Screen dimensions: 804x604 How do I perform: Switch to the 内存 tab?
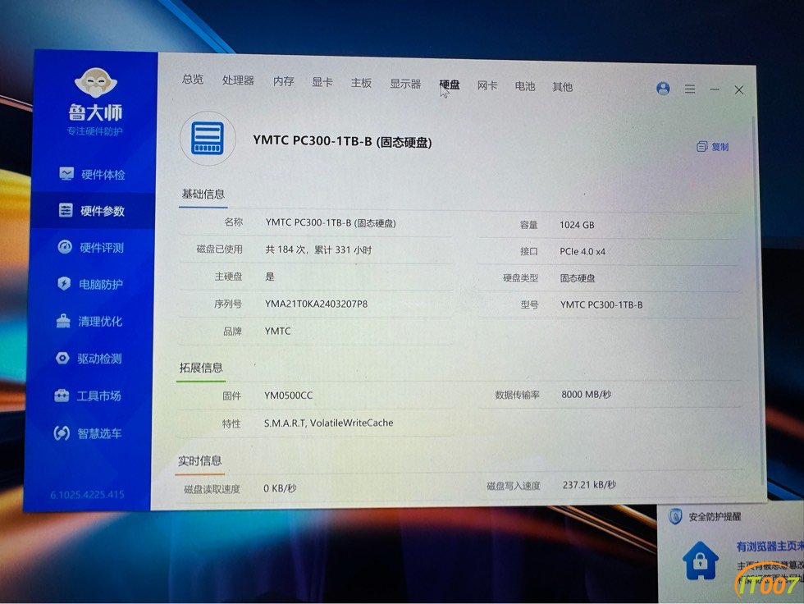pyautogui.click(x=284, y=81)
